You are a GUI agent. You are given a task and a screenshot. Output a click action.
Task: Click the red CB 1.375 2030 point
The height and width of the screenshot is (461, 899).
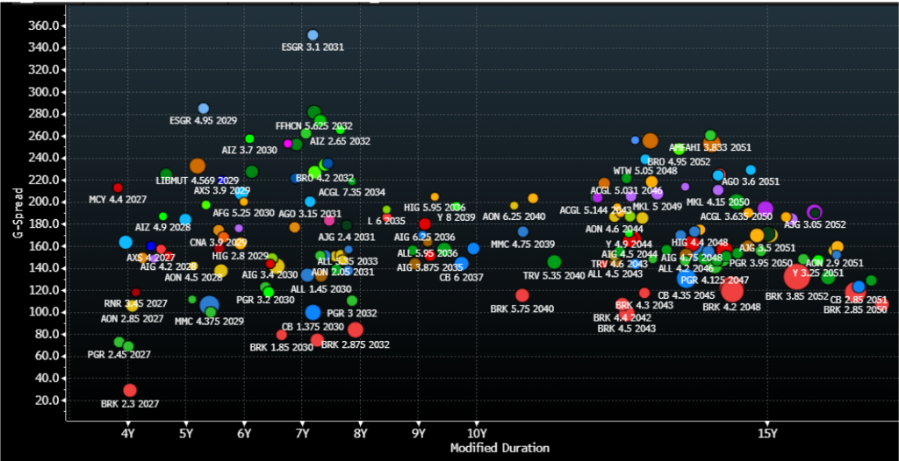[x=282, y=335]
